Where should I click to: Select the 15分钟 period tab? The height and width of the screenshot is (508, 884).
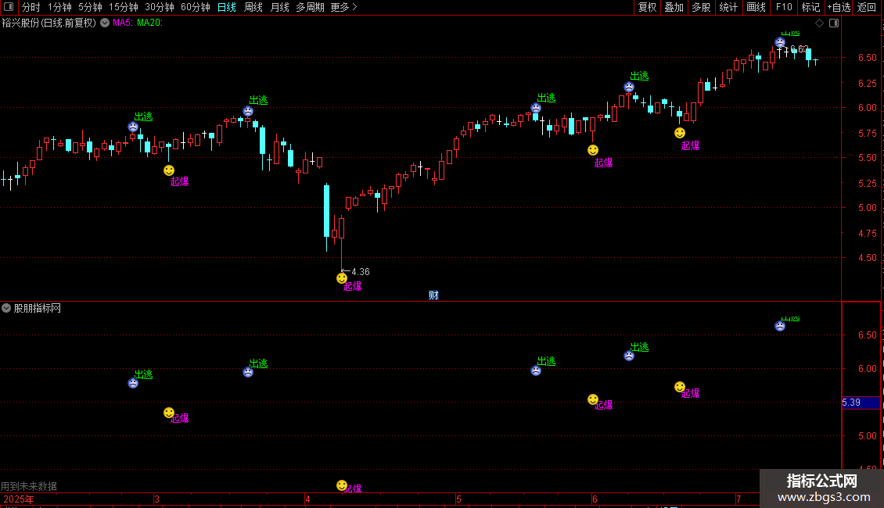[124, 7]
